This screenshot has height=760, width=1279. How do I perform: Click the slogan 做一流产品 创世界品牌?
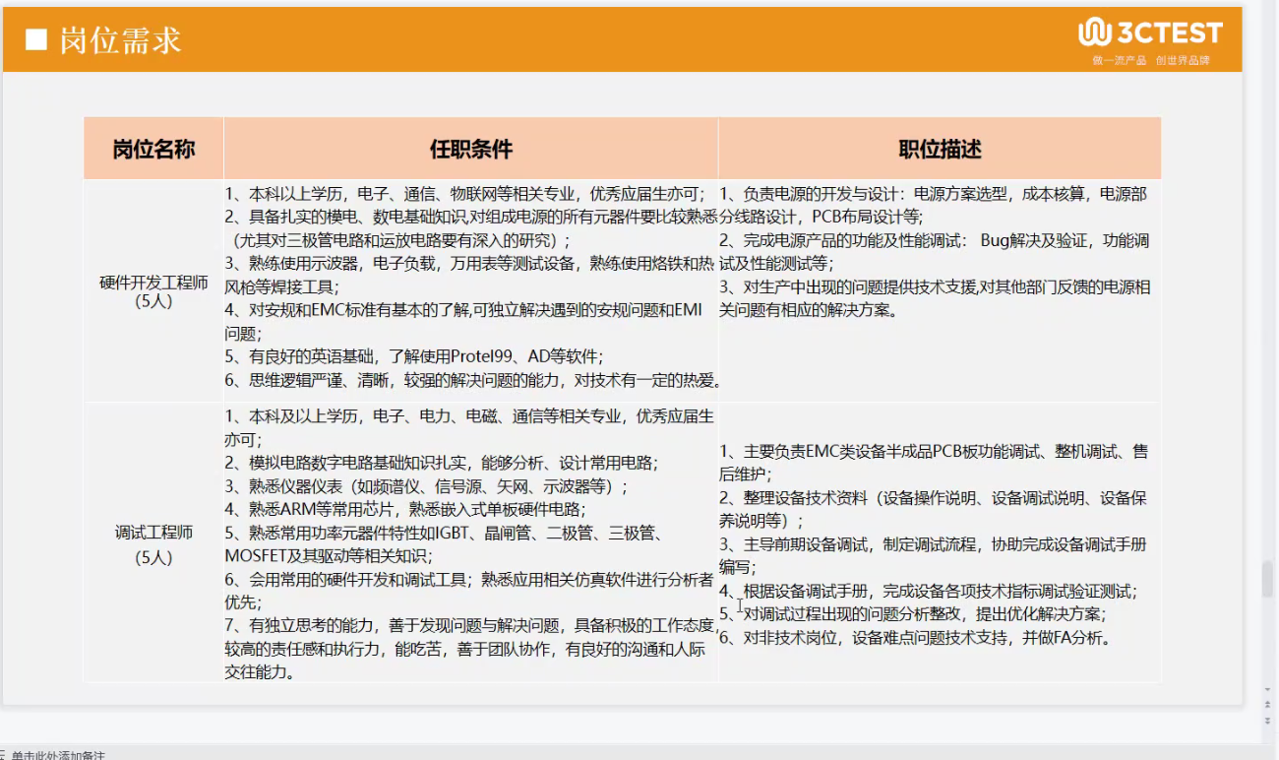[x=1150, y=60]
